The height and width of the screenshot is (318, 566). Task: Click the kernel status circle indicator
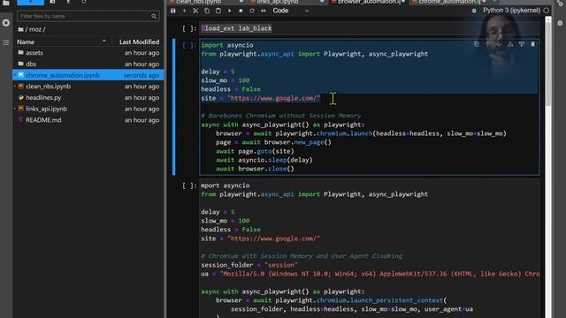tap(547, 11)
